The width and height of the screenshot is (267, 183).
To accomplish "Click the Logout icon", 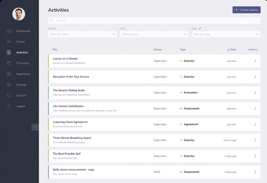I will pos(8,106).
